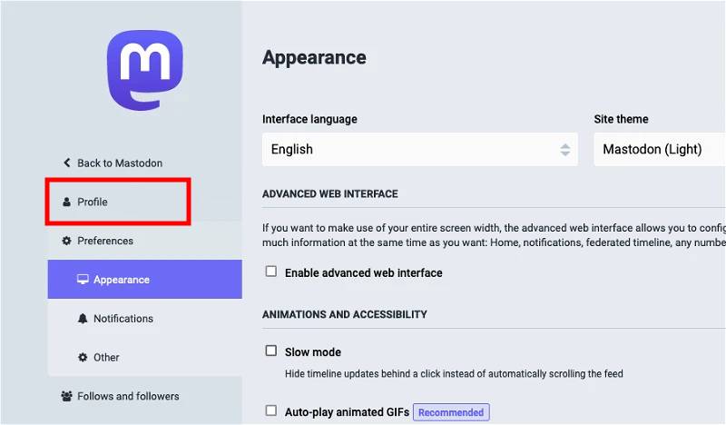Click the monitor icon beside Appearance
726x425 pixels.
[83, 280]
